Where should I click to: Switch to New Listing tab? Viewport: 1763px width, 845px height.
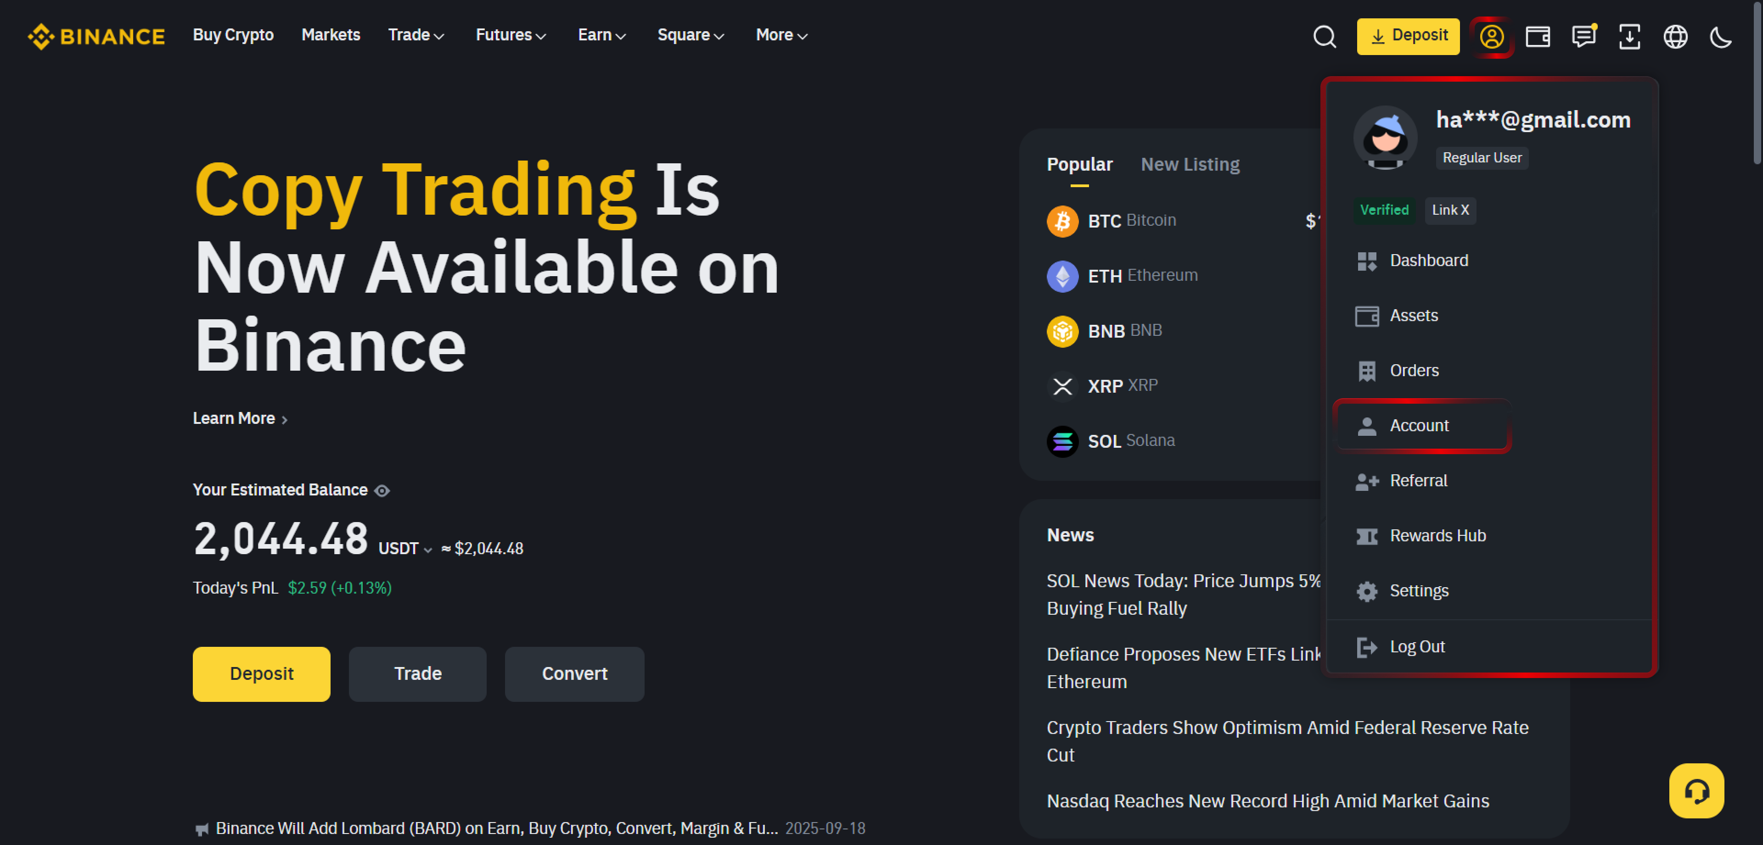[1190, 164]
